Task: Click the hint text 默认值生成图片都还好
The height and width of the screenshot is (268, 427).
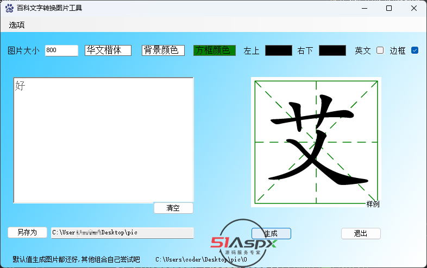Action: click(x=46, y=259)
